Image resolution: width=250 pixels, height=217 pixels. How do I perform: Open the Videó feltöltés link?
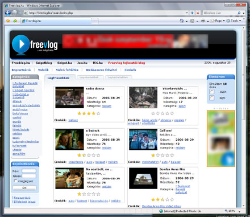click(x=67, y=70)
